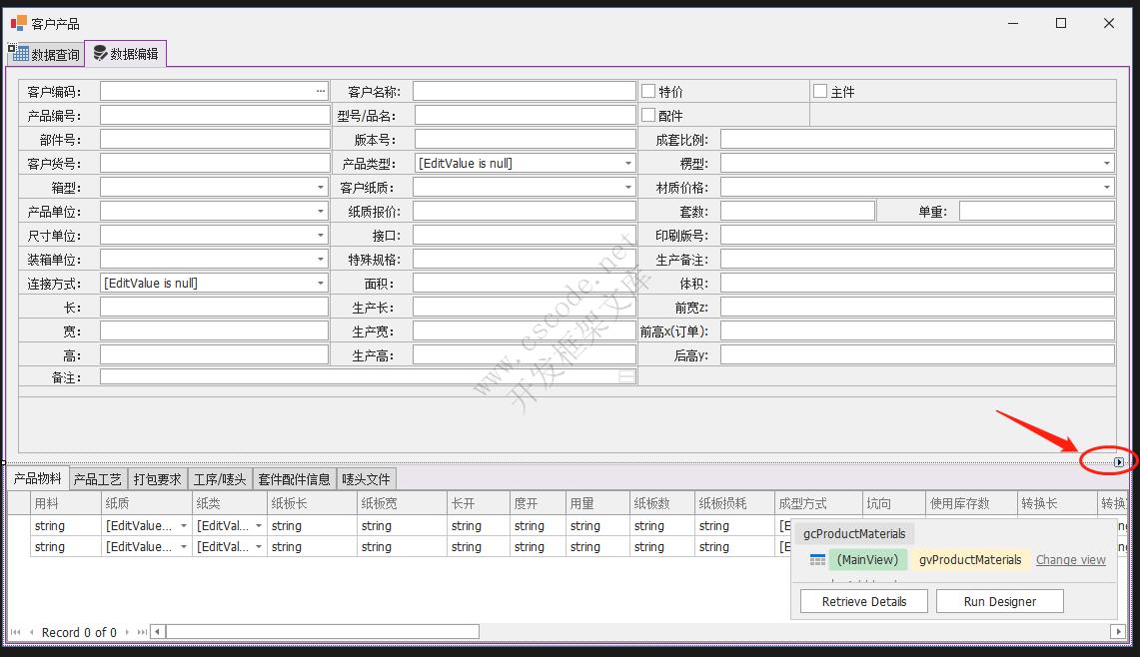Open the 产品类型 dropdown
The width and height of the screenshot is (1140, 657).
point(627,163)
